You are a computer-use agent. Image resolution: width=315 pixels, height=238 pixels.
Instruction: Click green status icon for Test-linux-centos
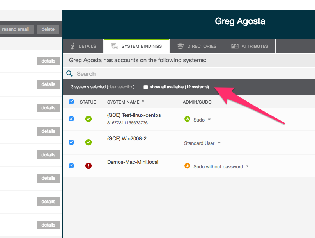coord(88,119)
